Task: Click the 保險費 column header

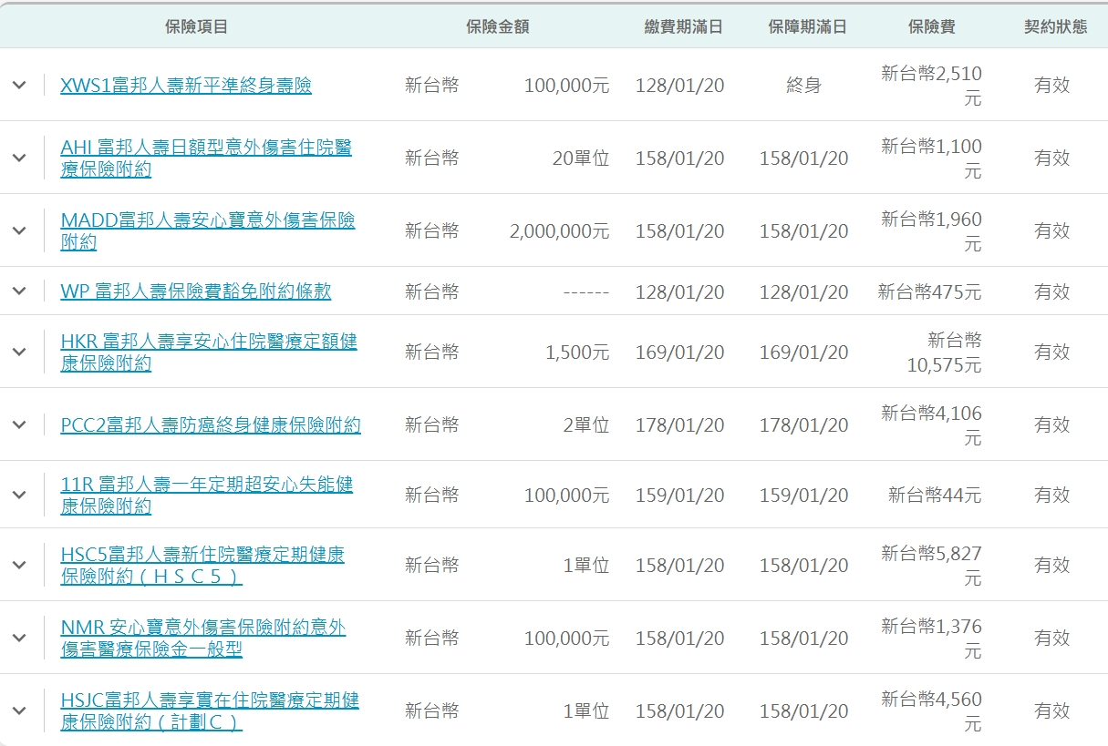Action: [x=932, y=26]
